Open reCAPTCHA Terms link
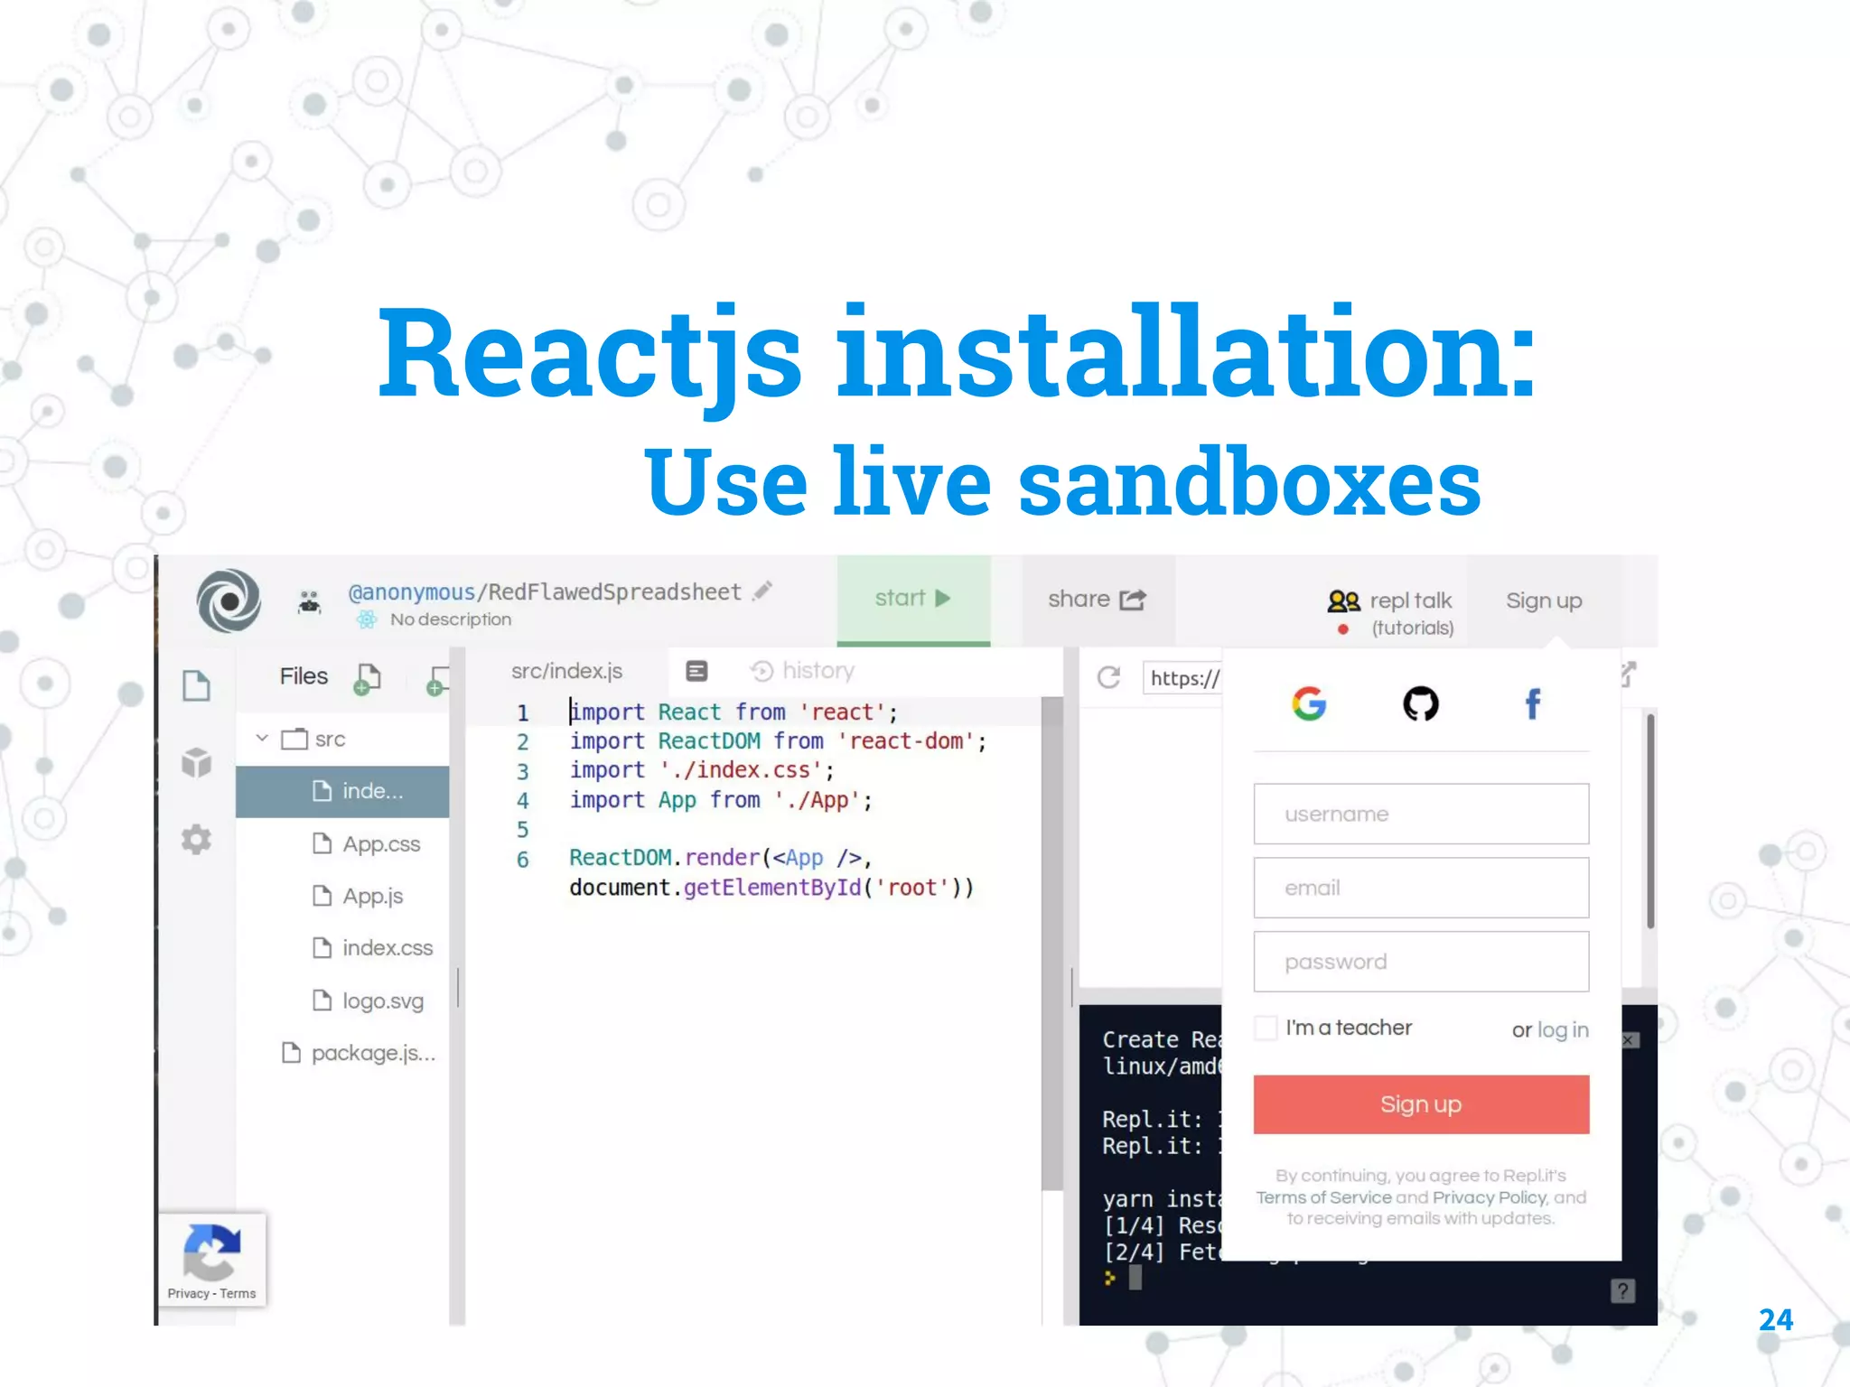 pyautogui.click(x=238, y=1294)
